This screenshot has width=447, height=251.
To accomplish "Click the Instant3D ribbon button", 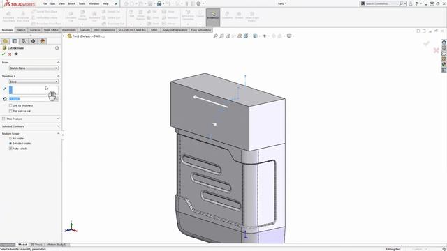I will [213, 17].
